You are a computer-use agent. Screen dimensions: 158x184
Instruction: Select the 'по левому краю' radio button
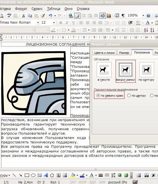click(x=98, y=96)
